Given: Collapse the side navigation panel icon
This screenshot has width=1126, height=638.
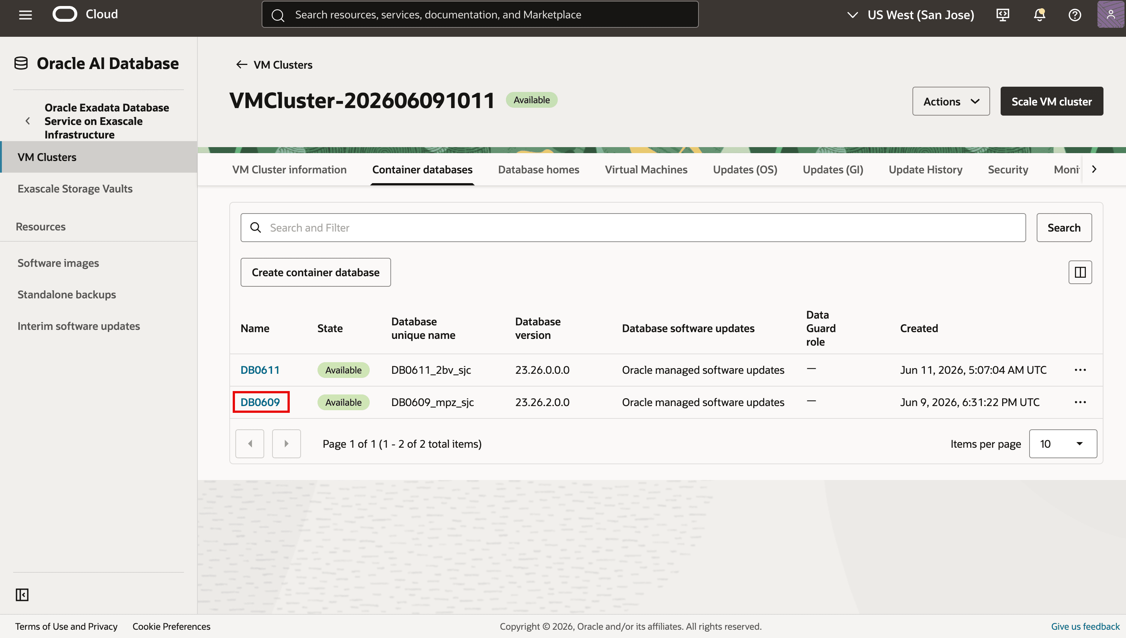Looking at the screenshot, I should [22, 594].
